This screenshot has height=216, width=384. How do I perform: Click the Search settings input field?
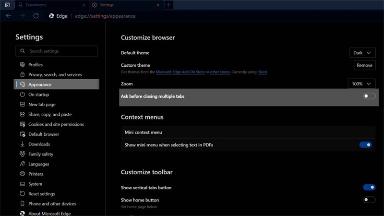[61, 51]
